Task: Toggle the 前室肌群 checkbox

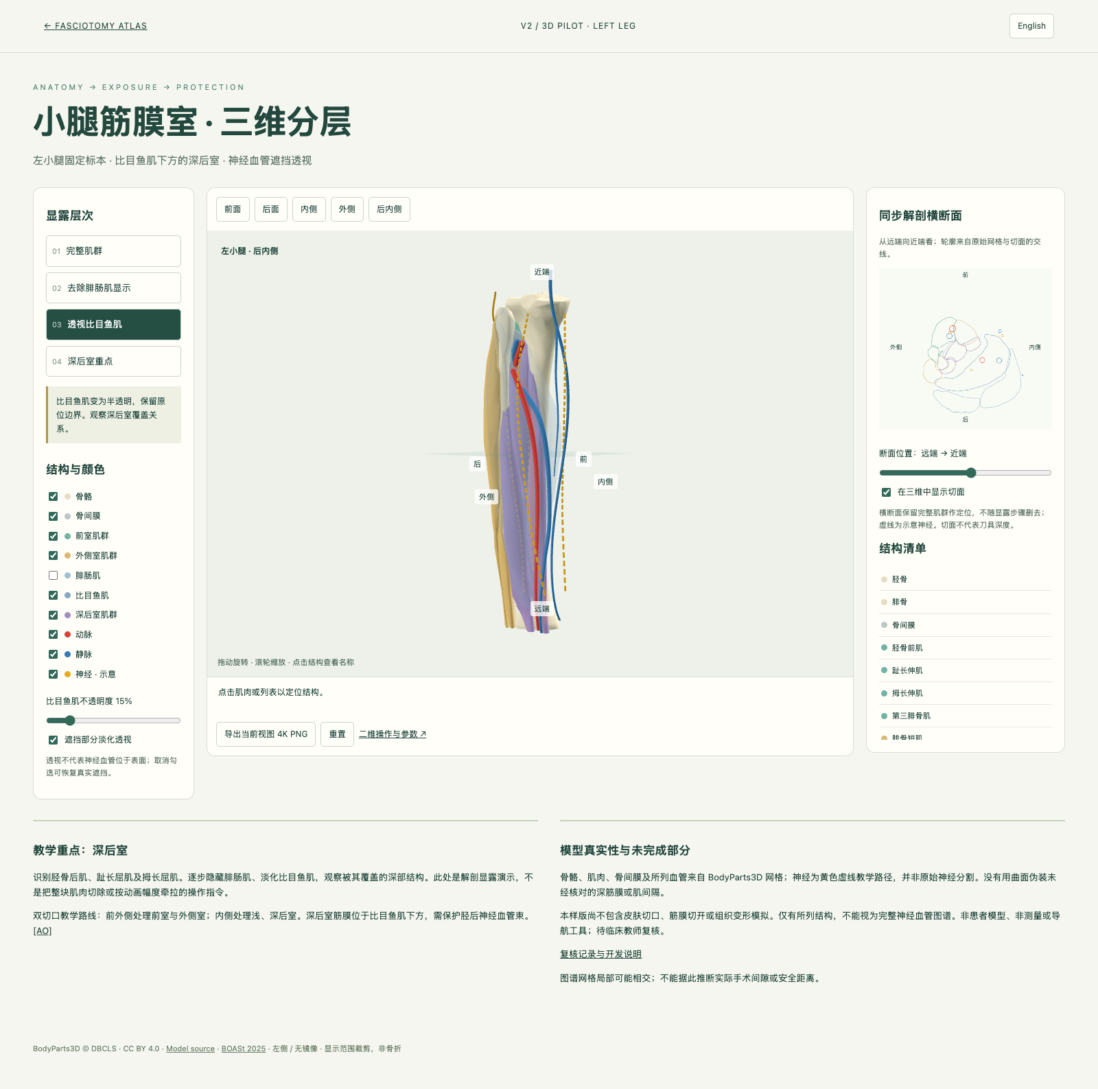Action: [53, 536]
